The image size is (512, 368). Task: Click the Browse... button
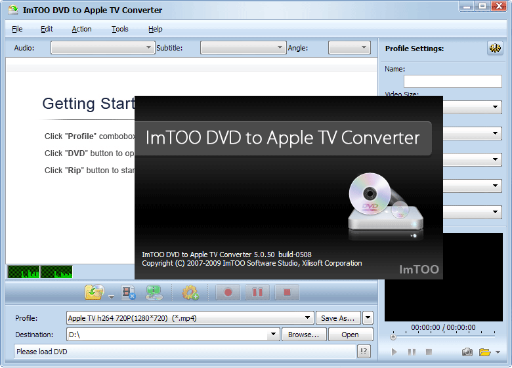pos(304,335)
